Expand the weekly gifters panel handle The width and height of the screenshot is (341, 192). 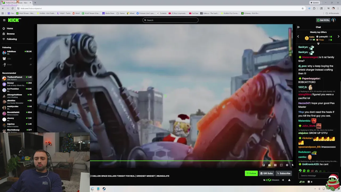(x=318, y=44)
